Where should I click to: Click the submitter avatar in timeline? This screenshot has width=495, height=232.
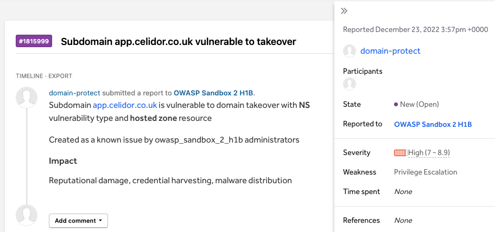(27, 98)
